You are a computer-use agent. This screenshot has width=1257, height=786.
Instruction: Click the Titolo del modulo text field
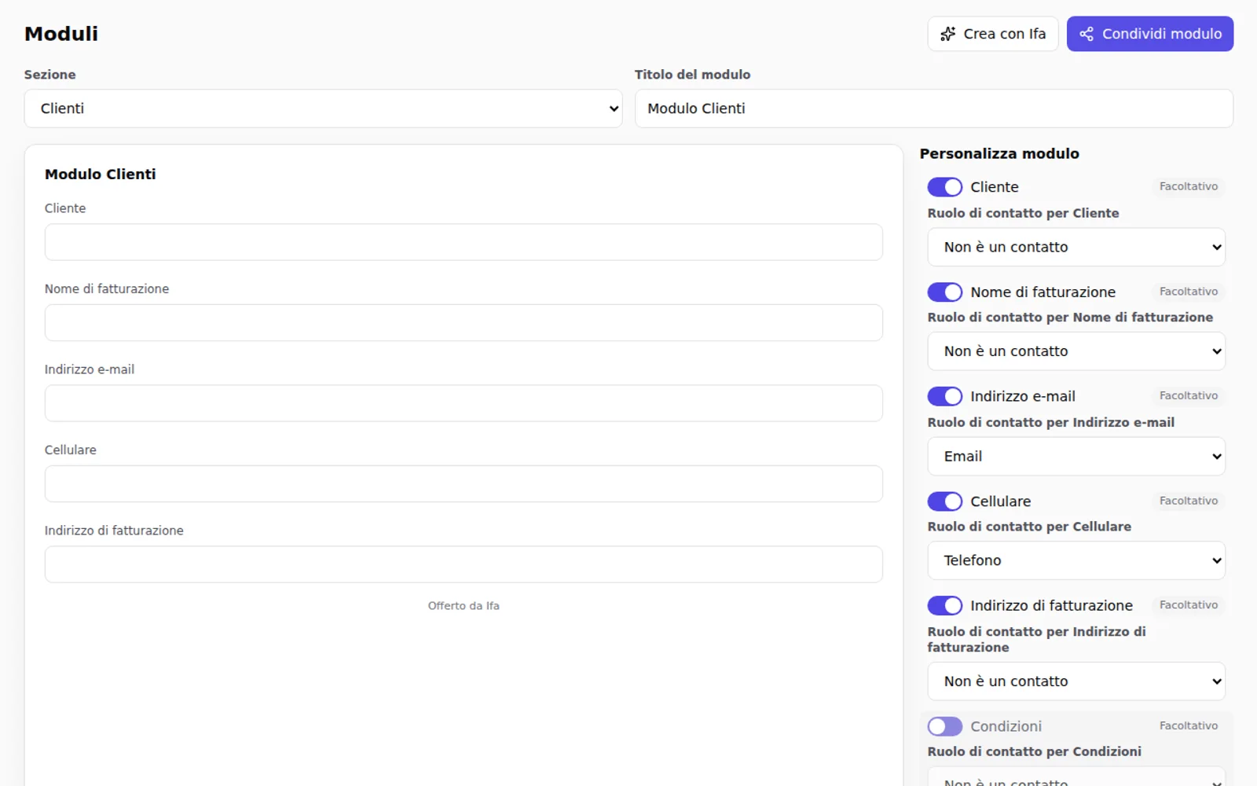pyautogui.click(x=934, y=108)
